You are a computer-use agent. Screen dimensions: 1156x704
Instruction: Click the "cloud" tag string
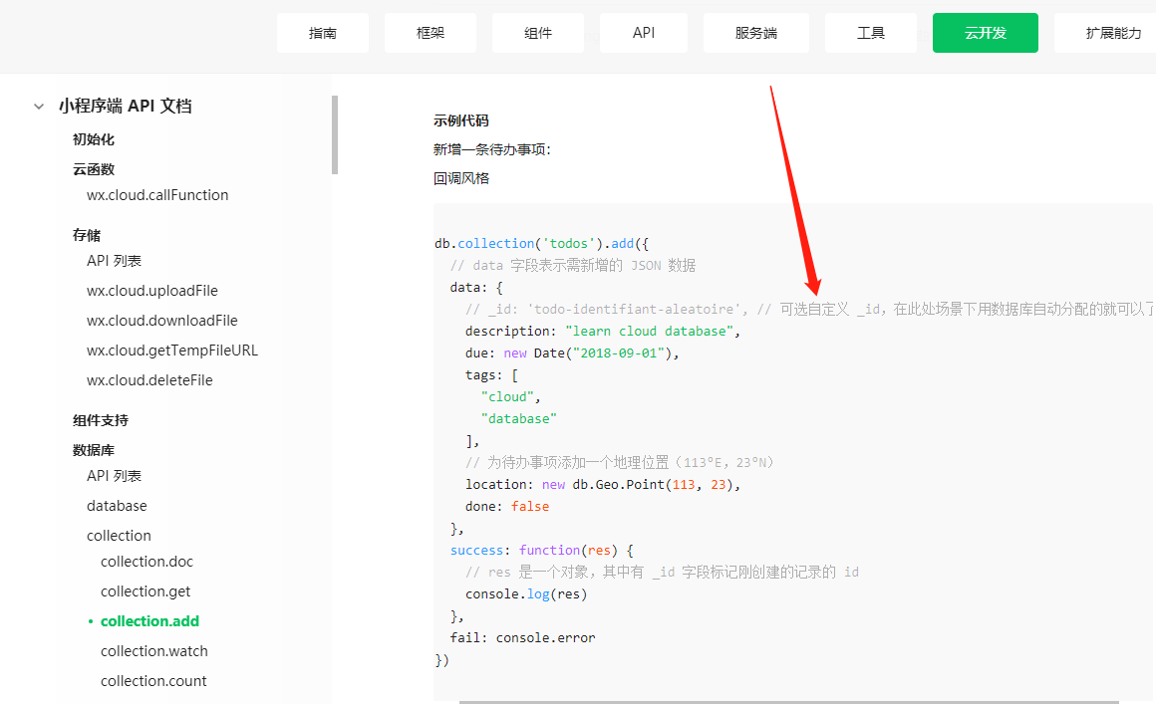coord(507,397)
